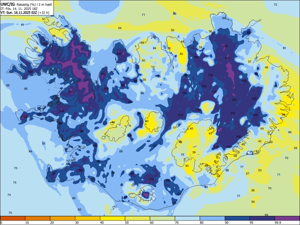Click the humidity value "54" on the map
The width and height of the screenshot is (300, 225).
click(x=120, y=28)
